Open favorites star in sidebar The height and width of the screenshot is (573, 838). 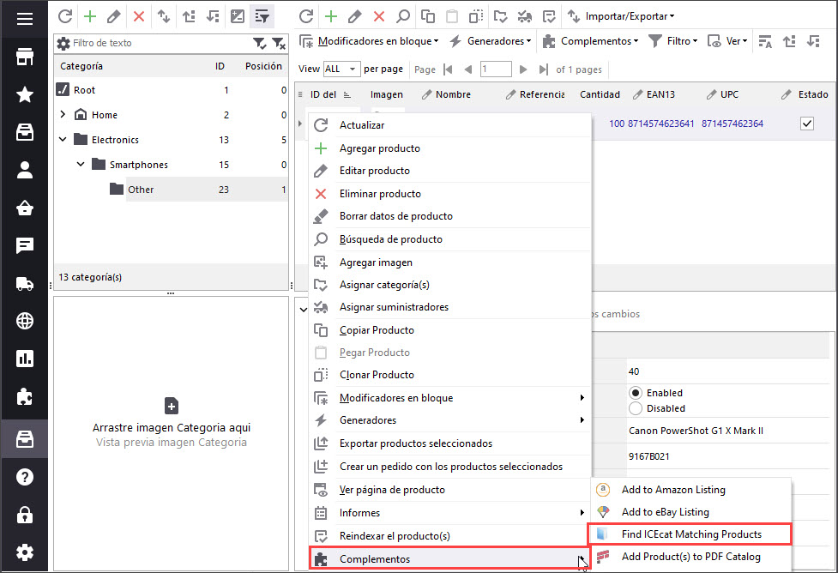25,94
